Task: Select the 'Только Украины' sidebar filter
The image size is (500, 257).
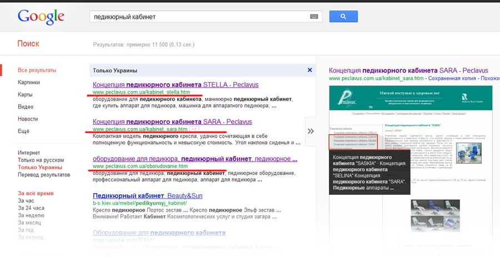Action: click(x=40, y=168)
